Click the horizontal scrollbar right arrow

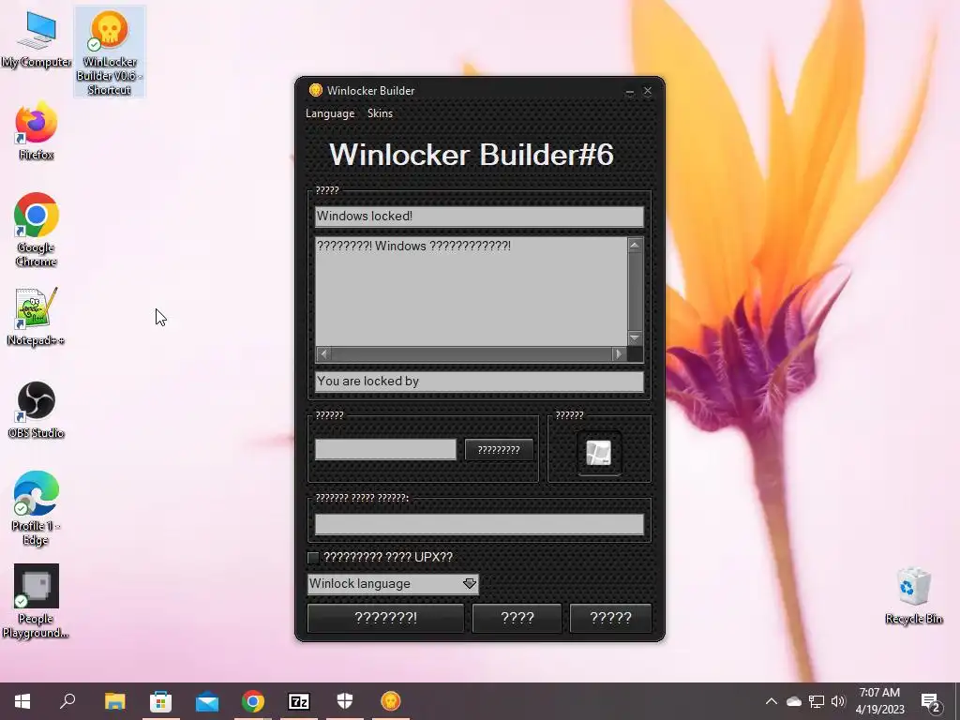(619, 353)
